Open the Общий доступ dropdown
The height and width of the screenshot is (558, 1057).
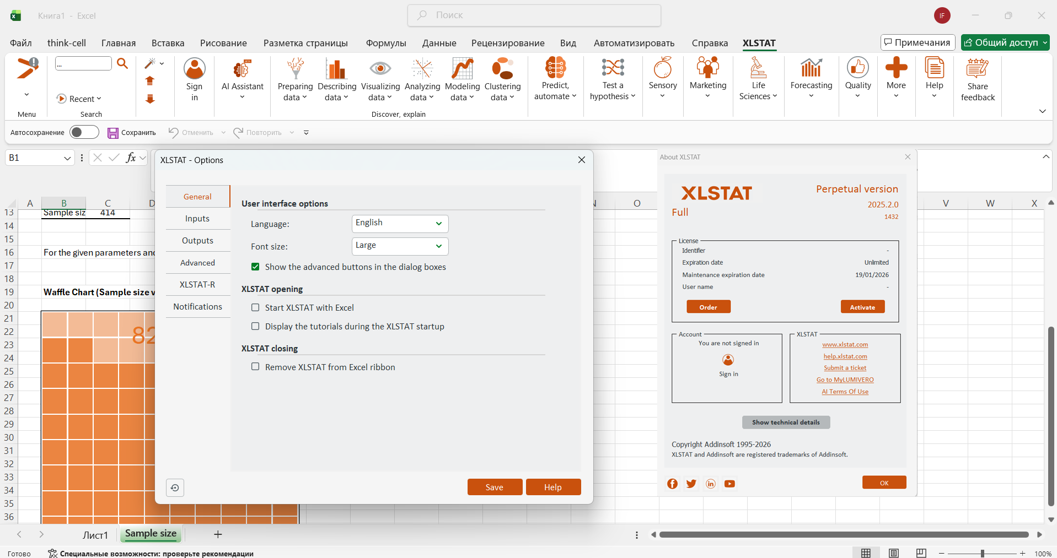coord(1045,42)
